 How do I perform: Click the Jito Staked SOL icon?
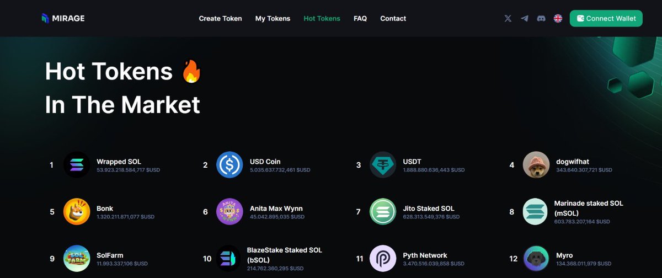383,211
